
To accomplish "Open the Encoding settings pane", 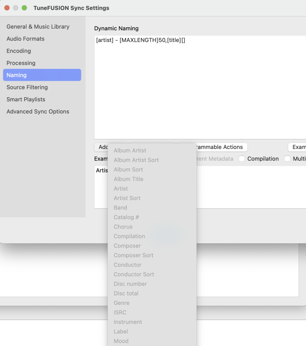I will point(42,51).
